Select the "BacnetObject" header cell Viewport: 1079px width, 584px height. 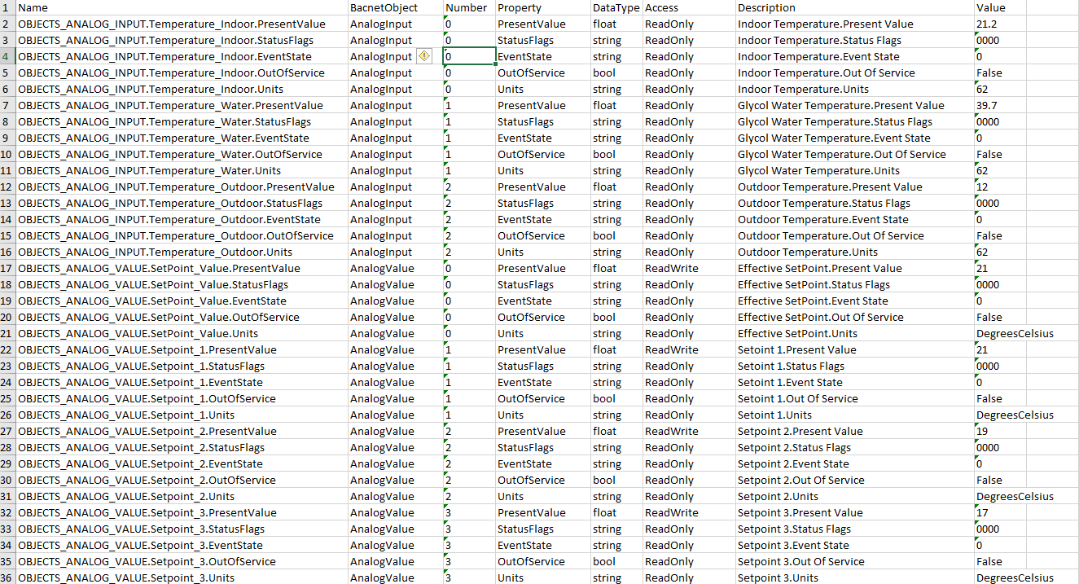394,7
